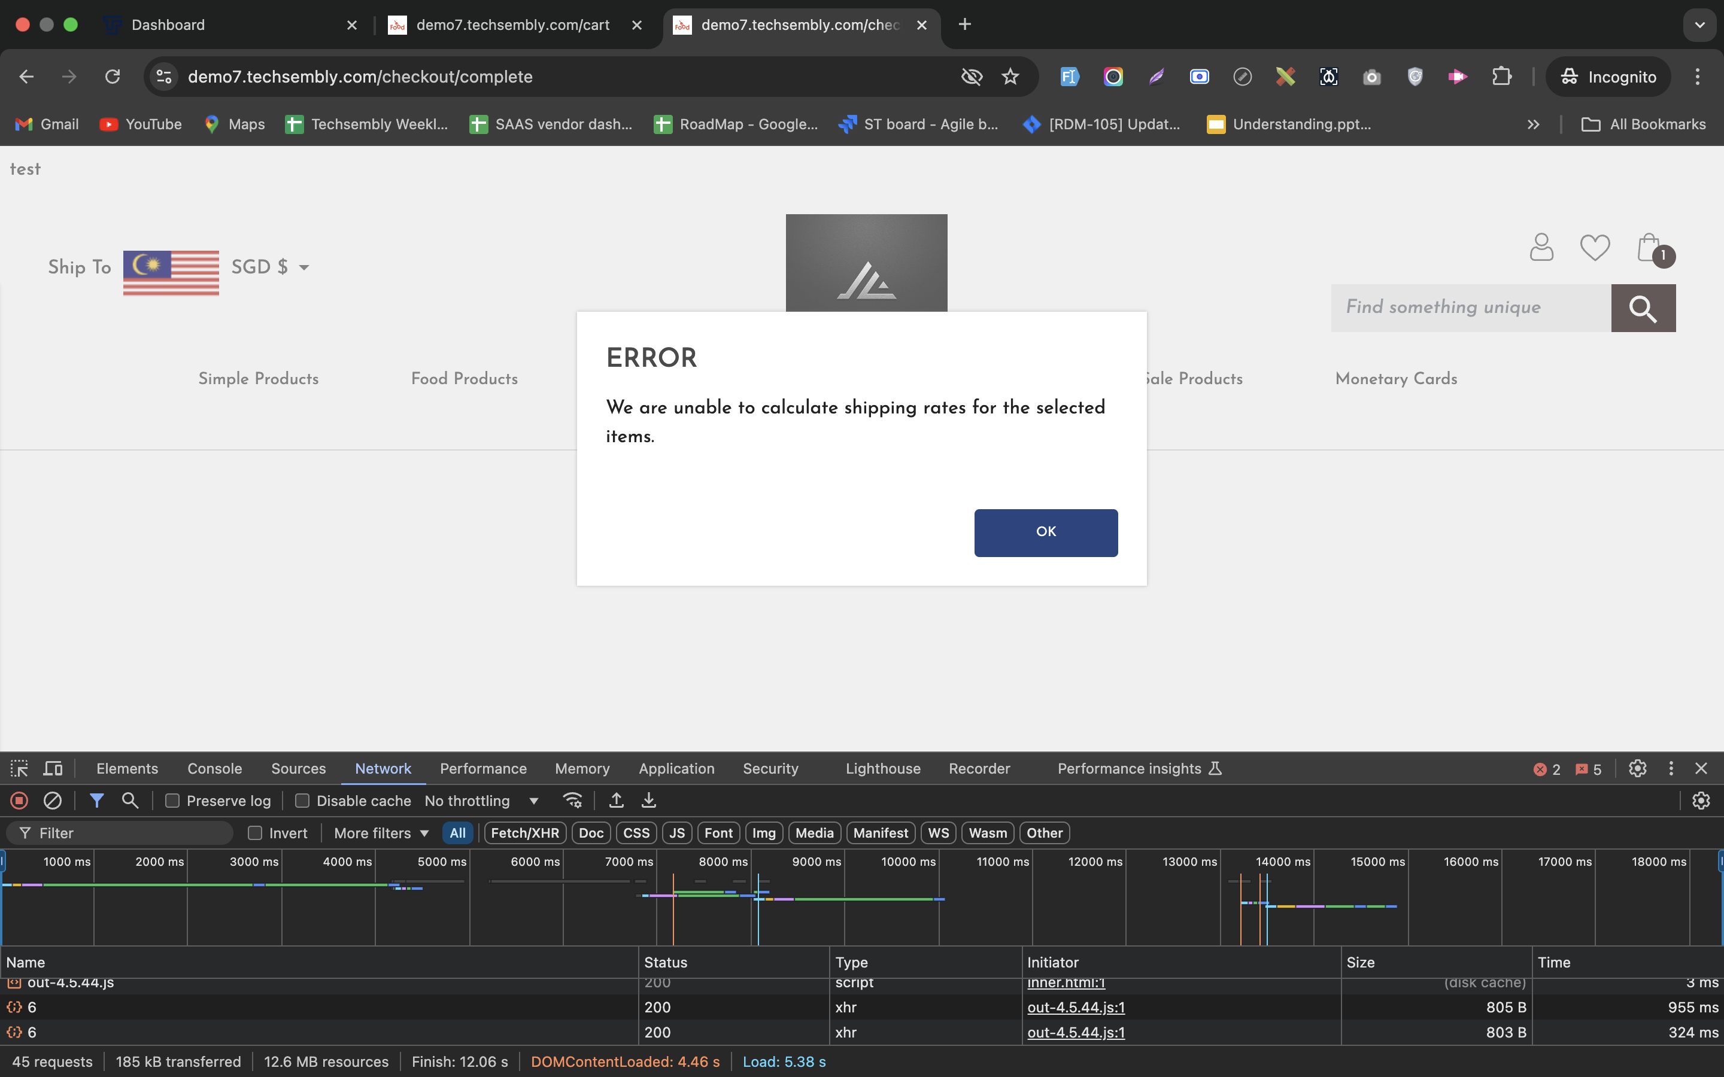The height and width of the screenshot is (1077, 1724).
Task: Expand the hidden bookmarks chevron
Action: (1533, 124)
